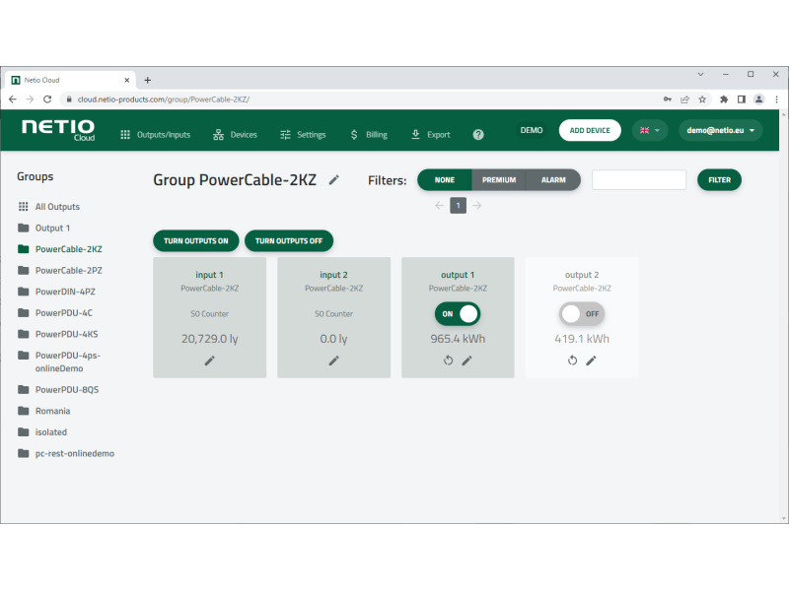Select the PREMIUM filter option
Screen dimensions: 789x591
499,180
